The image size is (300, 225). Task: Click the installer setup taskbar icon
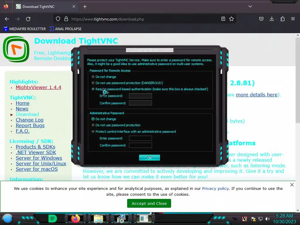pos(121,219)
